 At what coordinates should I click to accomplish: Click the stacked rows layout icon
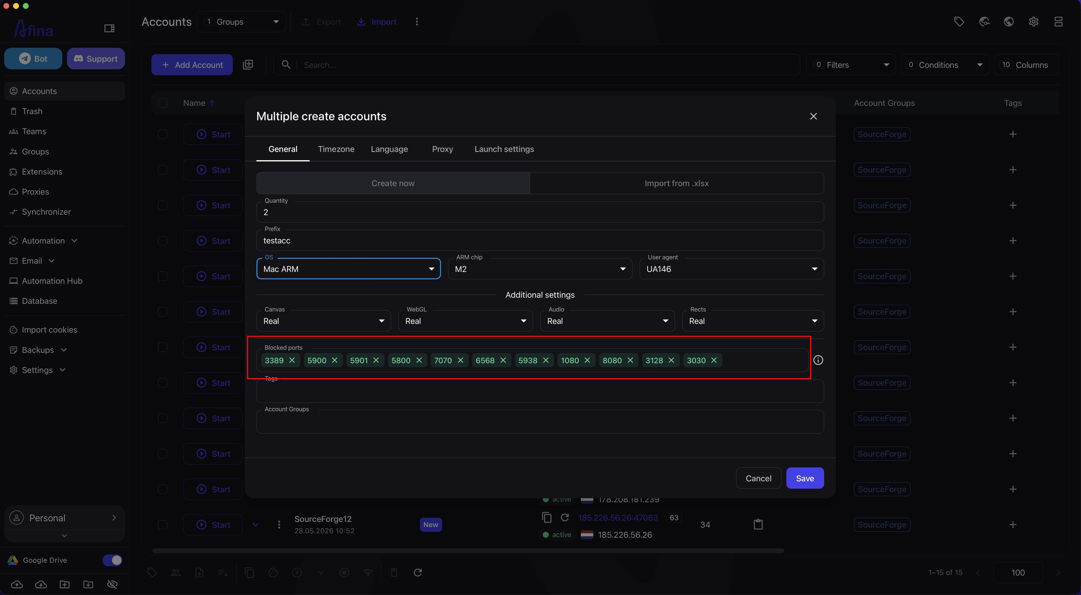click(x=1058, y=21)
